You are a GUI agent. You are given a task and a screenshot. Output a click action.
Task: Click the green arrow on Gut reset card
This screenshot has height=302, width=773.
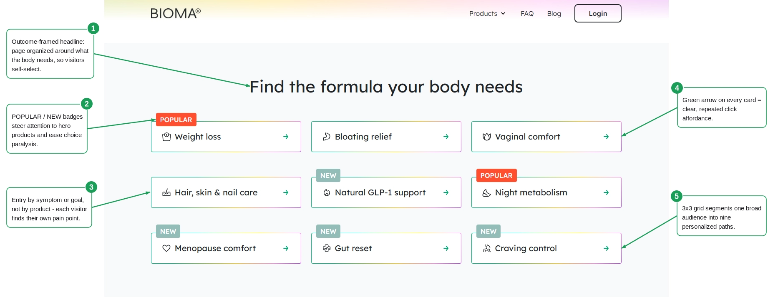click(x=446, y=248)
